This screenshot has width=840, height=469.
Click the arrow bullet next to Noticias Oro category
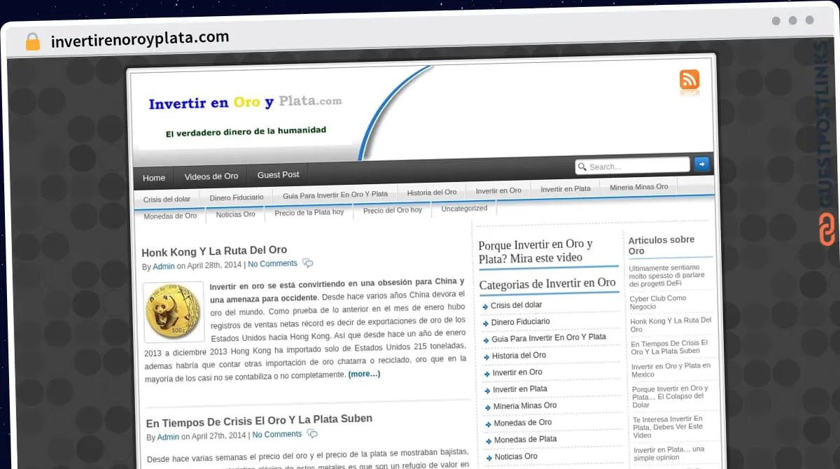(488, 458)
